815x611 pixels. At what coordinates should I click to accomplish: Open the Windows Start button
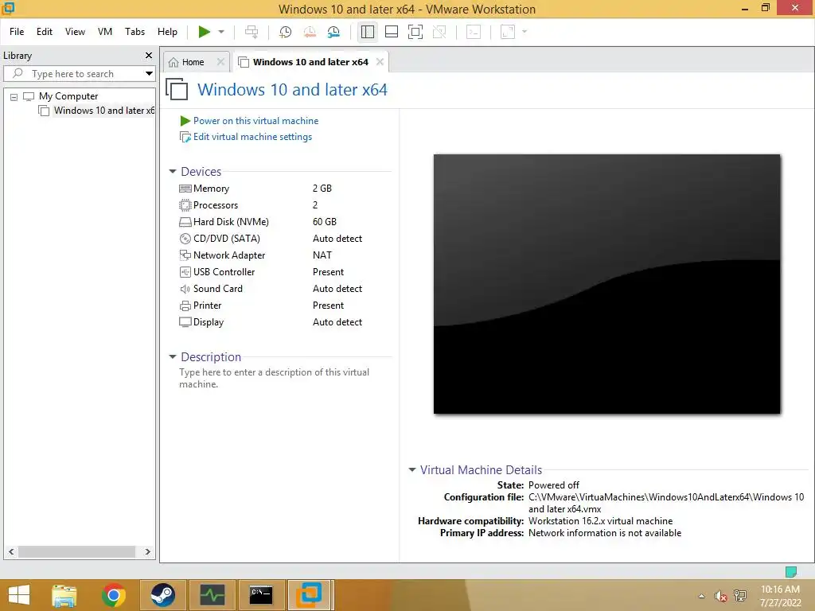(19, 595)
